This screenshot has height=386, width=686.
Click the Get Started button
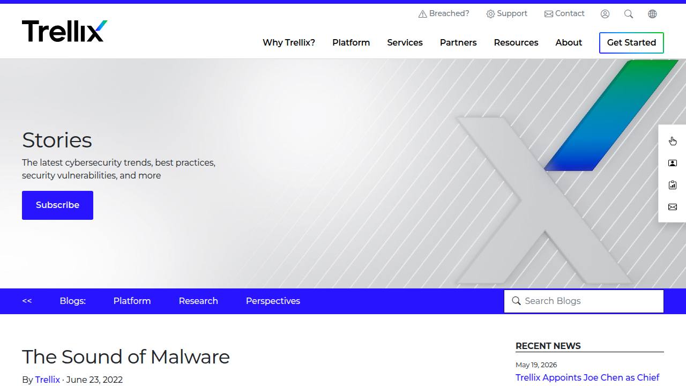631,43
